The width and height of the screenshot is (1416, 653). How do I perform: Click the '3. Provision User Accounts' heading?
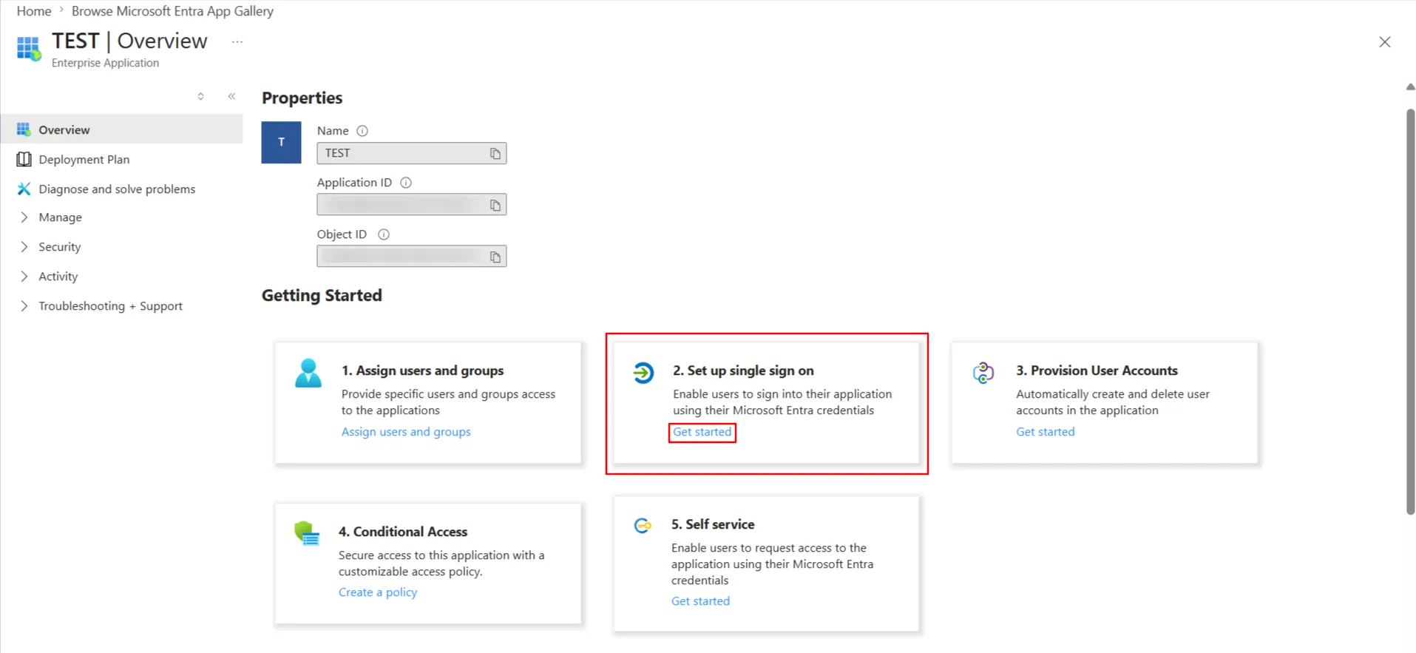pyautogui.click(x=1097, y=371)
